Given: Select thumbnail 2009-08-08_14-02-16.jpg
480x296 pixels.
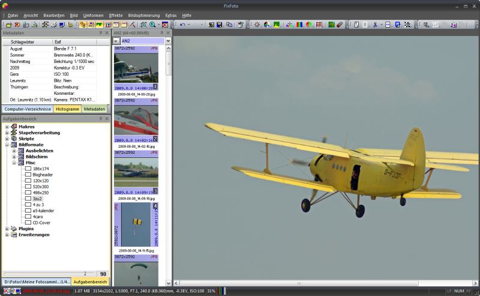Looking at the screenshot, I should (x=136, y=121).
